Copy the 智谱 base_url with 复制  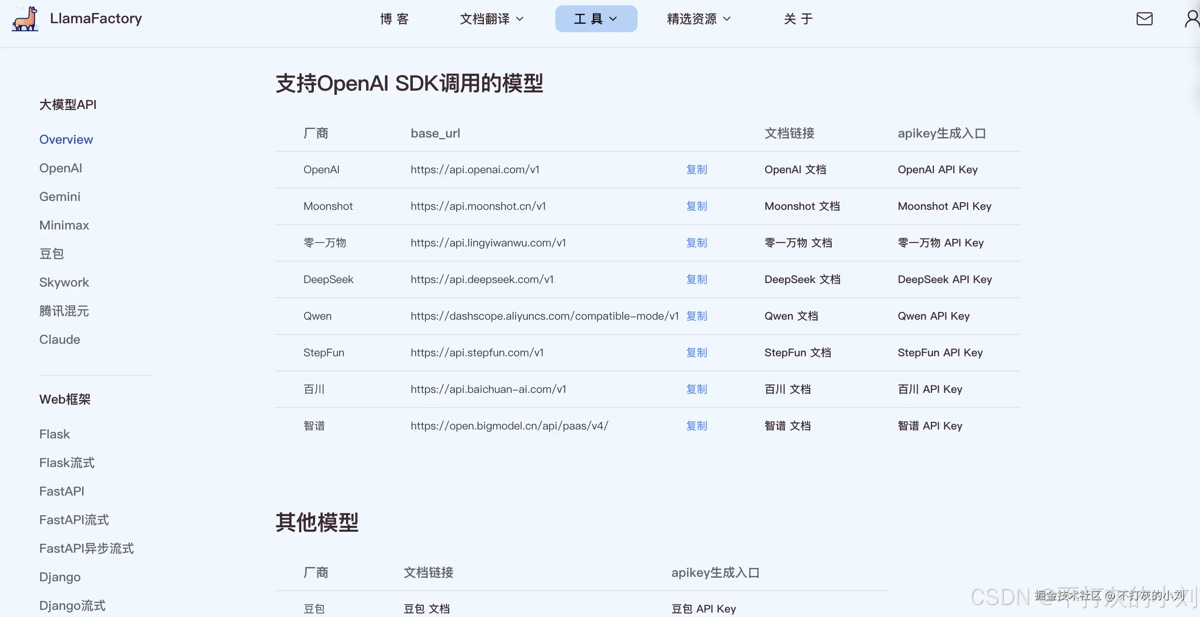(696, 425)
